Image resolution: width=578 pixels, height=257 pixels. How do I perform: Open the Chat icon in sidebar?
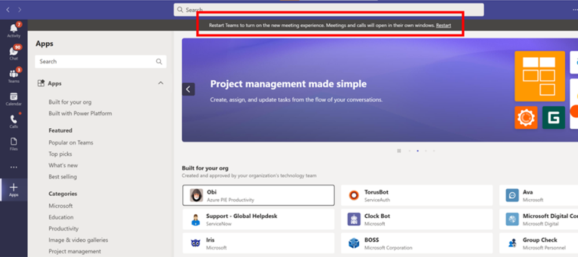pos(14,51)
